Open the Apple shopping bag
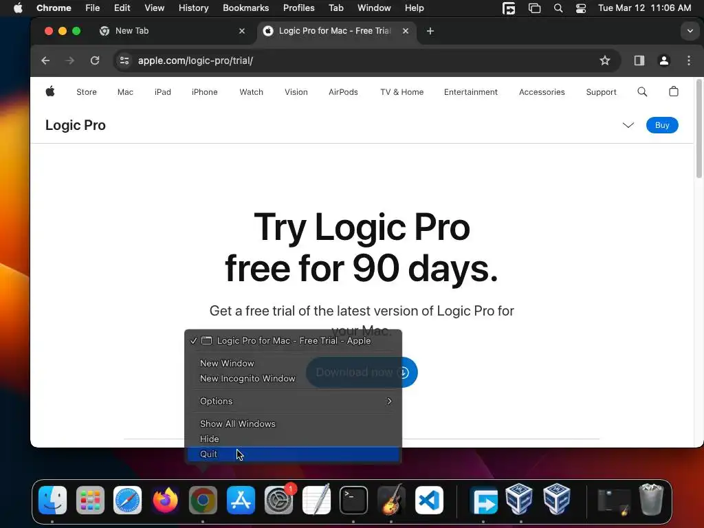Viewport: 704px width, 528px height. pos(674,91)
